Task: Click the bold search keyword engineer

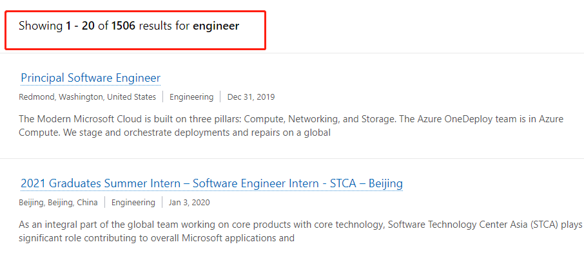Action: (216, 26)
